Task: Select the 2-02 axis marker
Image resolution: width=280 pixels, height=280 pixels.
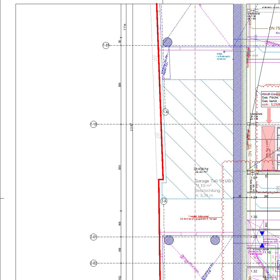Action: point(94,264)
